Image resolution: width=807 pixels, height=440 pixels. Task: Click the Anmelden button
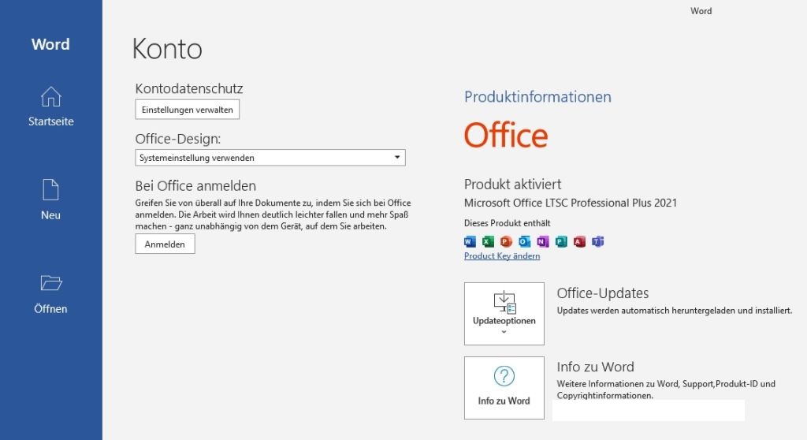point(165,244)
